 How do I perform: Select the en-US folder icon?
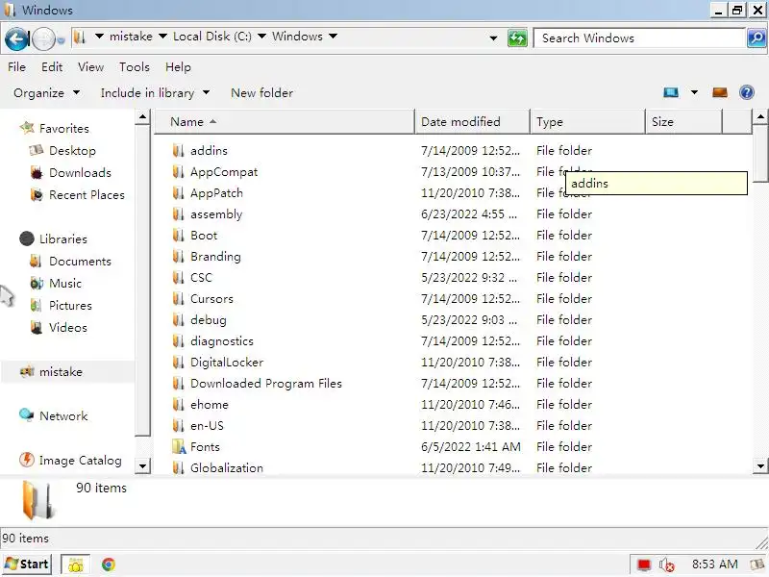tap(179, 425)
